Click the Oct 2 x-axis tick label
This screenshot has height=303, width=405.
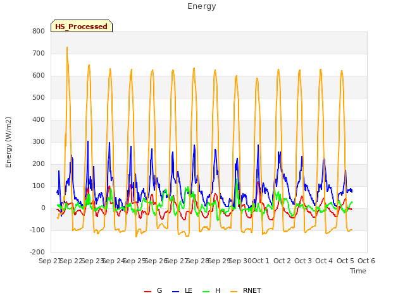pyautogui.click(x=282, y=261)
